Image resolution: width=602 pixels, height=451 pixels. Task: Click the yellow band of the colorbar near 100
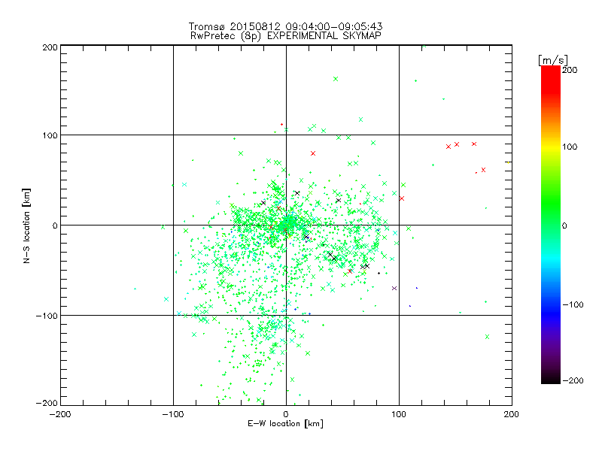pos(551,147)
